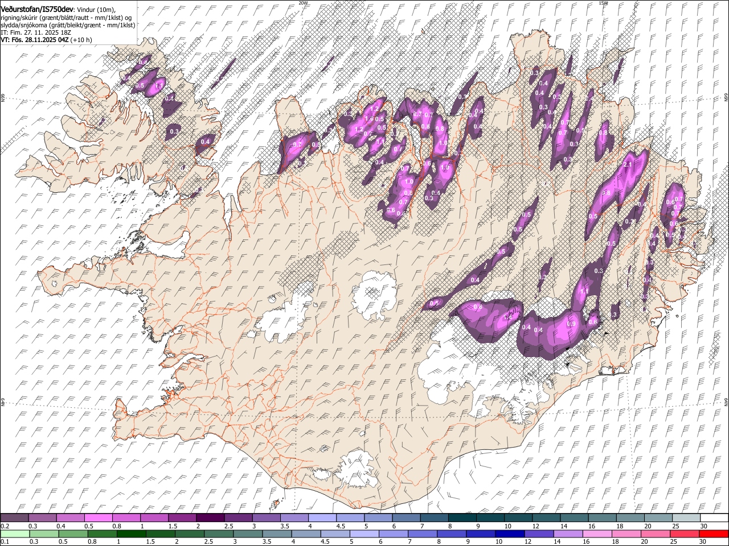The height and width of the screenshot is (546, 729).
Task: Click the light pink 16 rain legend swatch
Action: (x=597, y=533)
